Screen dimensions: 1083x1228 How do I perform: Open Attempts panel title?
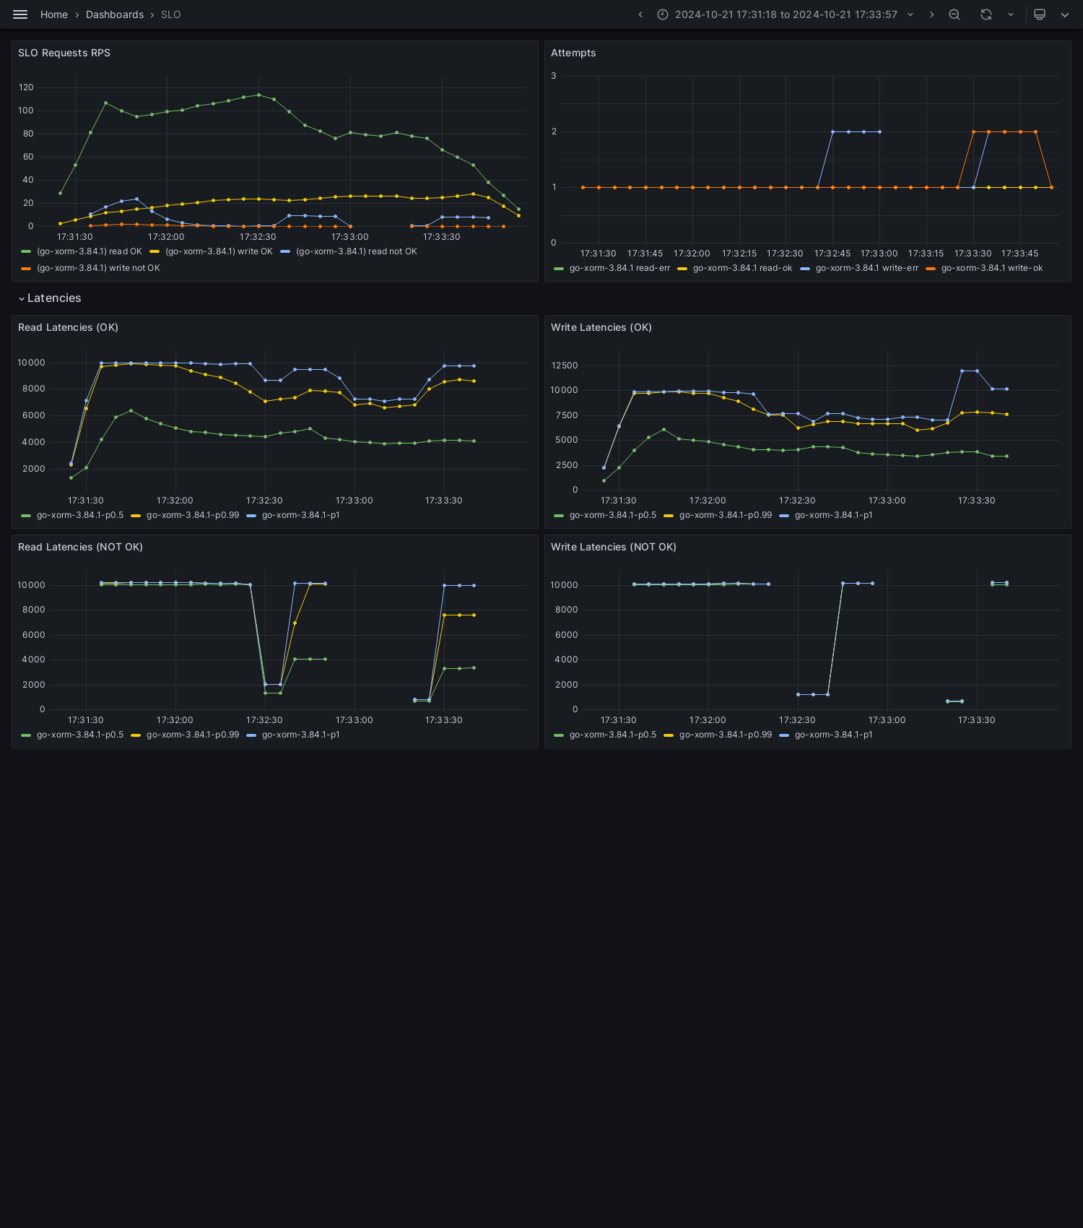[x=573, y=53]
